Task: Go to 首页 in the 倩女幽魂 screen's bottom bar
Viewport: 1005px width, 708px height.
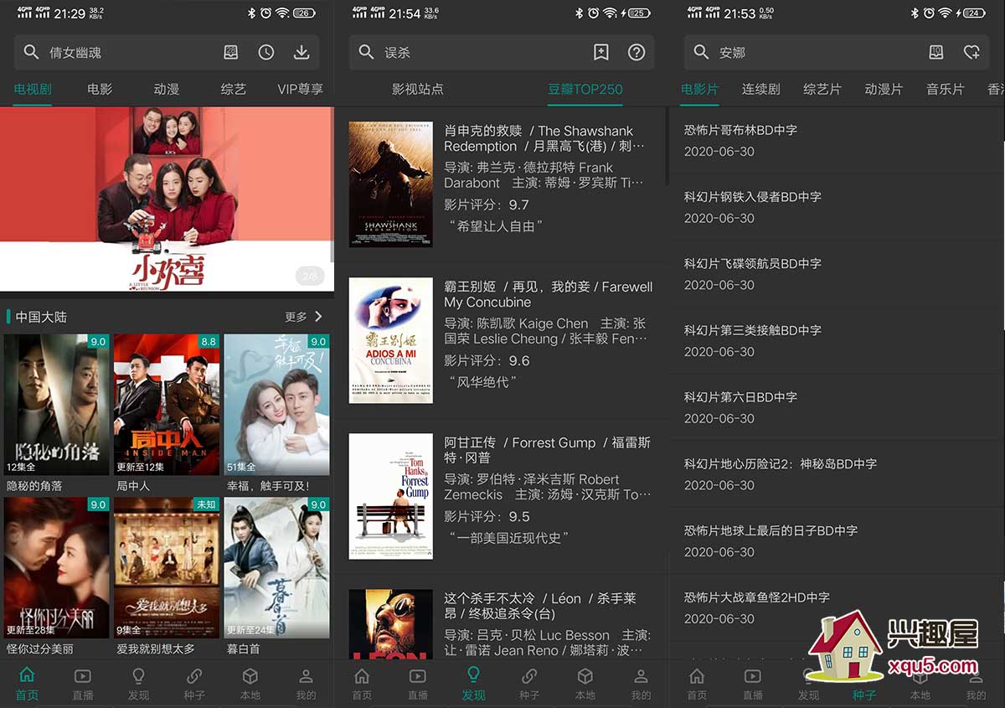Action: tap(27, 684)
